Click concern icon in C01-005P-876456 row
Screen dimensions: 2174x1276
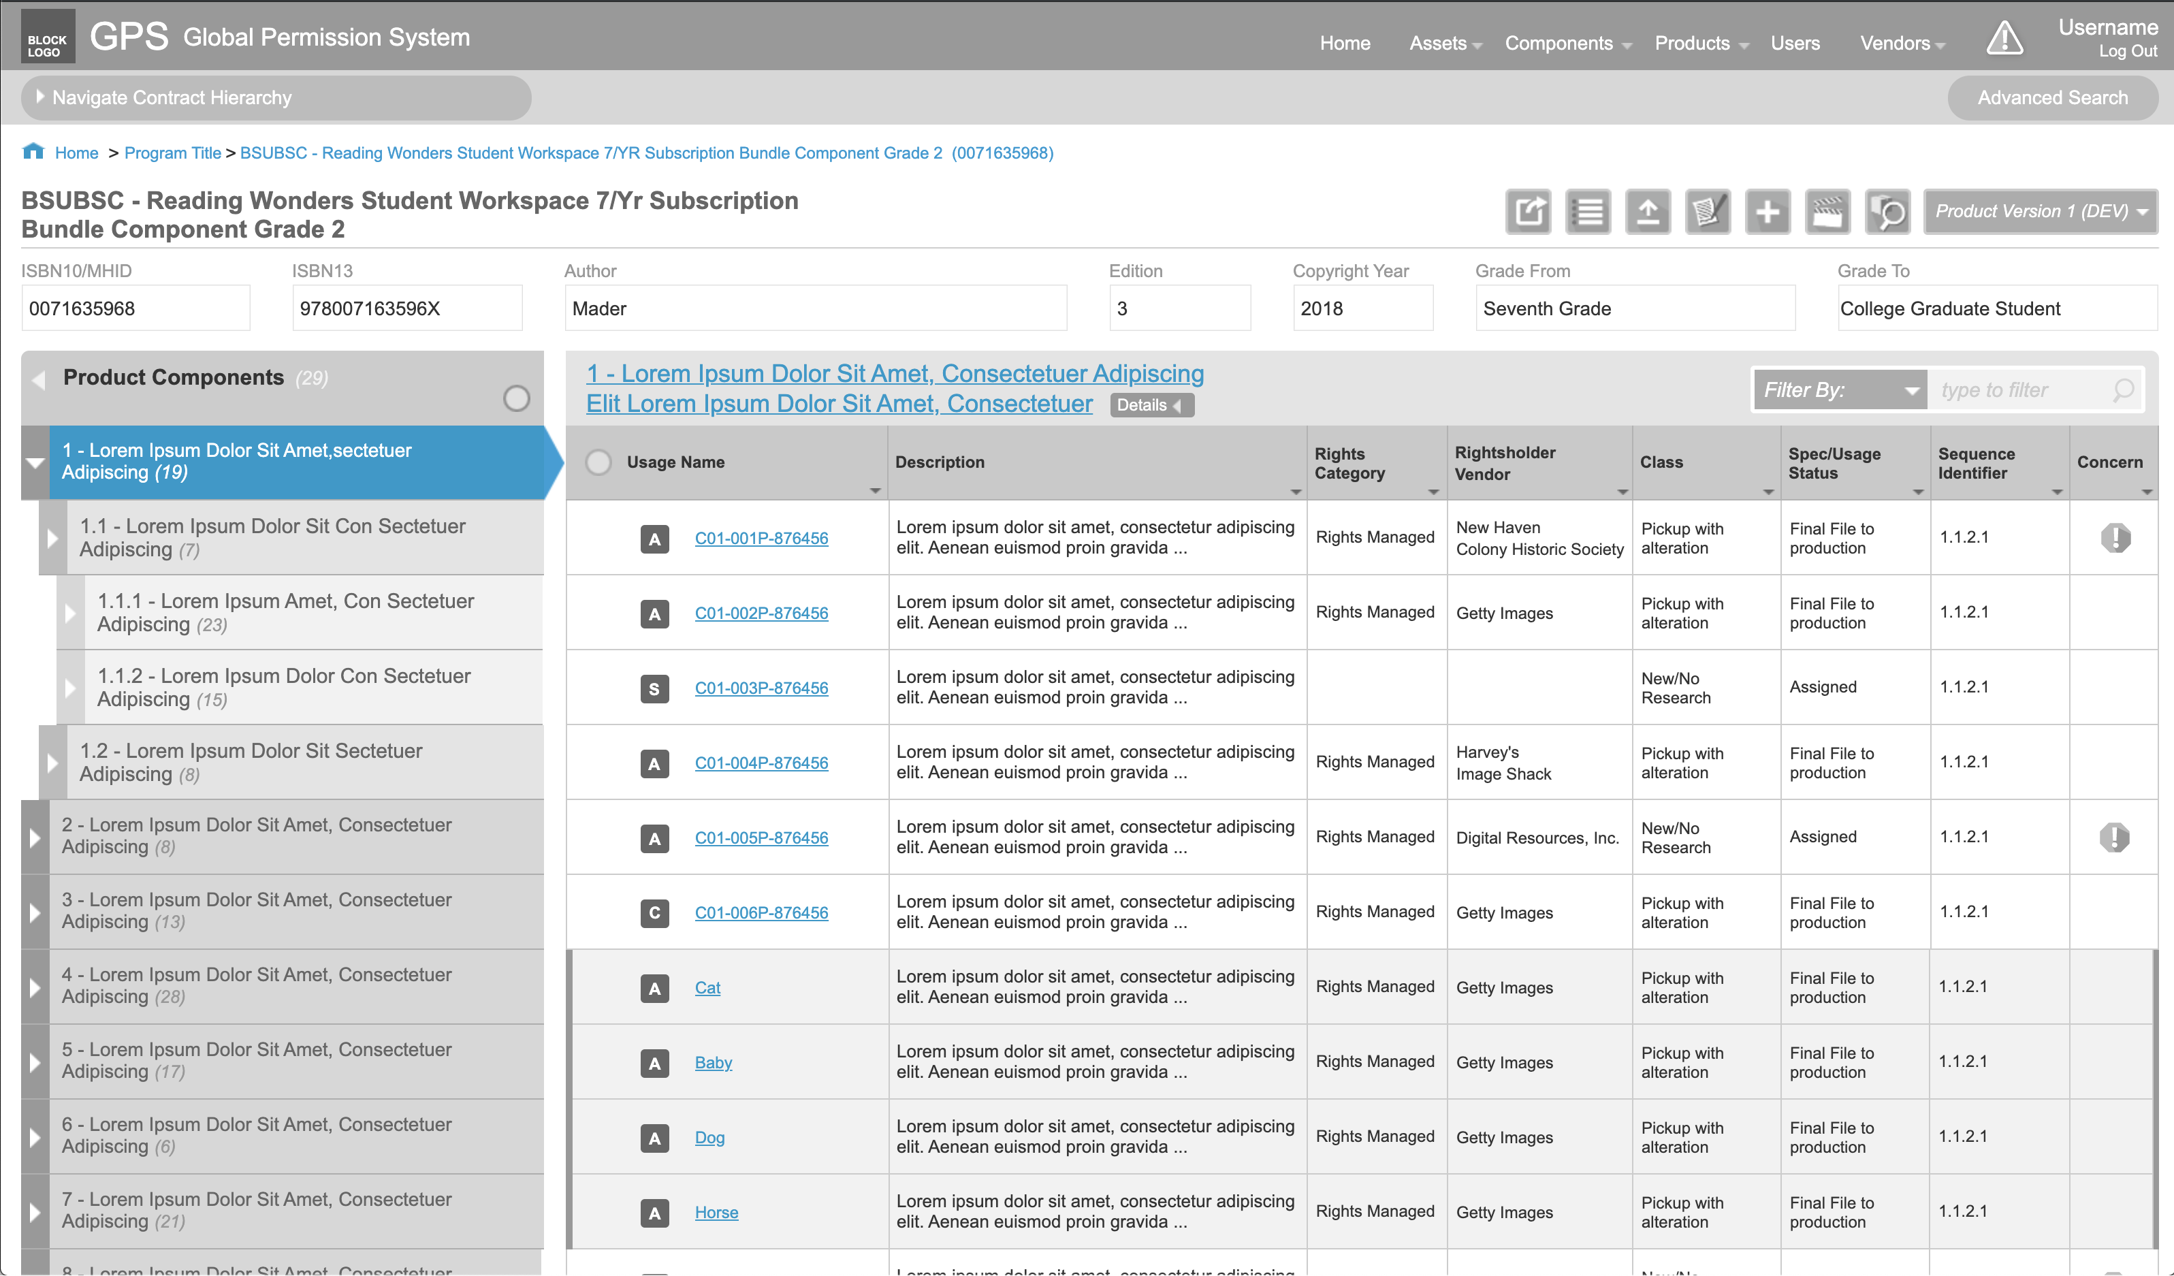(x=2113, y=837)
